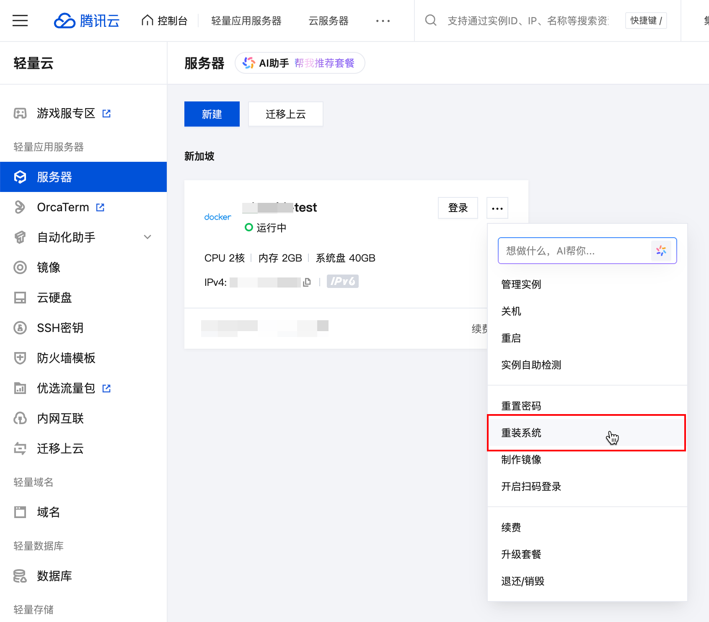Click the 登录 button on the instance
The height and width of the screenshot is (622, 709).
[x=458, y=207]
